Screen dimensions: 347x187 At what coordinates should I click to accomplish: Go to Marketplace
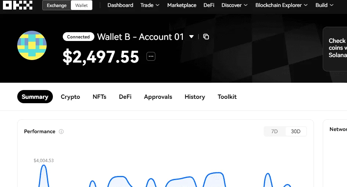[182, 5]
